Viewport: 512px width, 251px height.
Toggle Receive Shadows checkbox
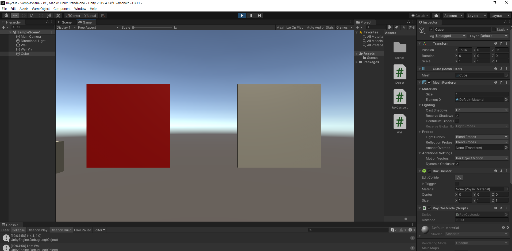click(457, 115)
